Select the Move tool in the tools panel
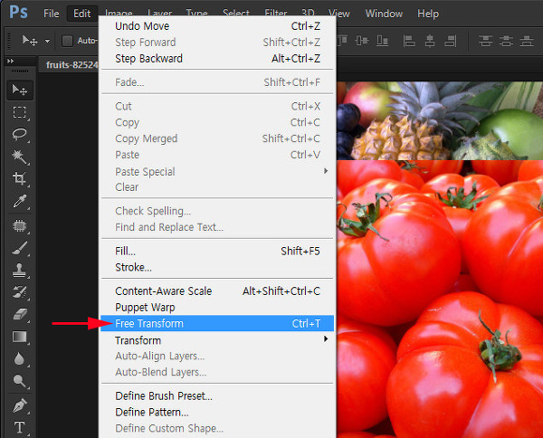This screenshot has width=543, height=438. pyautogui.click(x=20, y=90)
